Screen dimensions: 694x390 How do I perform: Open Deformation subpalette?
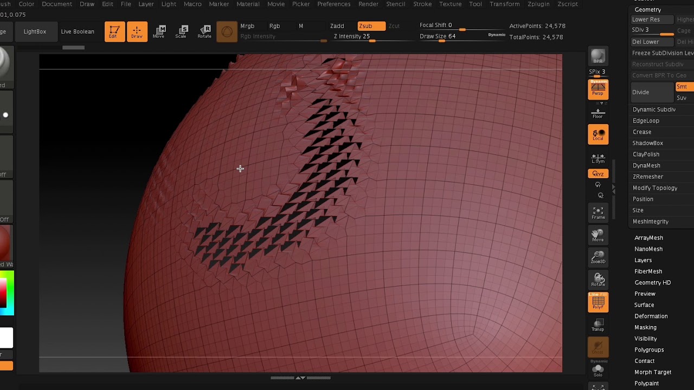[x=651, y=316]
